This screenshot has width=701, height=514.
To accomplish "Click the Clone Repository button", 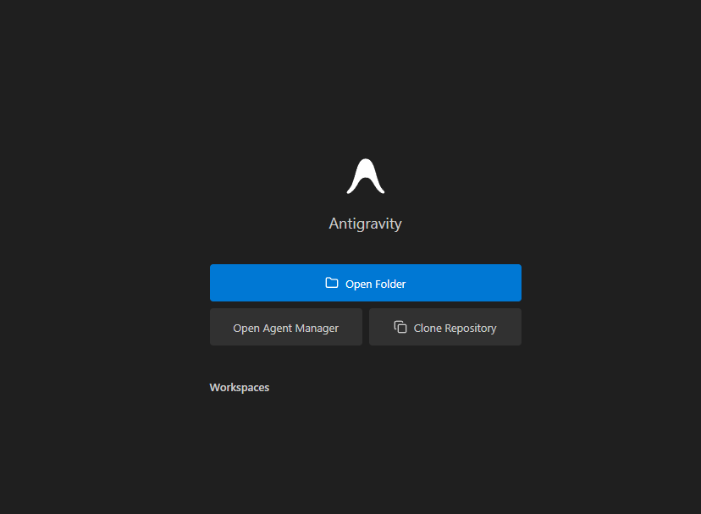I will [444, 327].
